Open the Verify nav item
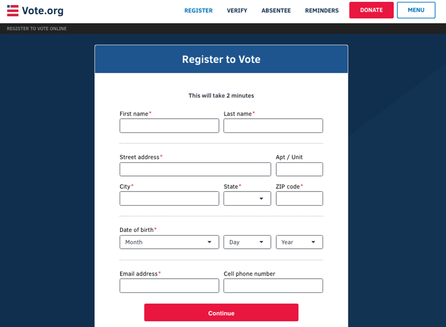The height and width of the screenshot is (327, 446). coord(237,10)
